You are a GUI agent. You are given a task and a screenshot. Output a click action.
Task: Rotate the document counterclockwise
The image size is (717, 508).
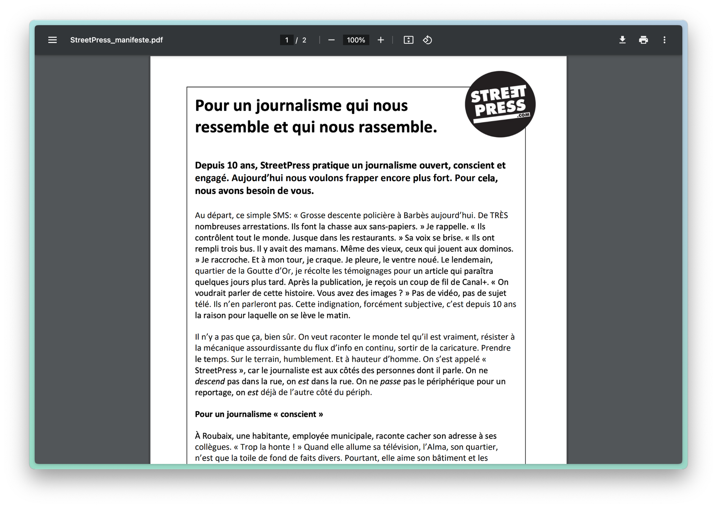click(427, 40)
